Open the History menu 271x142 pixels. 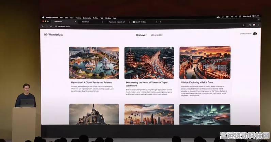(78, 18)
